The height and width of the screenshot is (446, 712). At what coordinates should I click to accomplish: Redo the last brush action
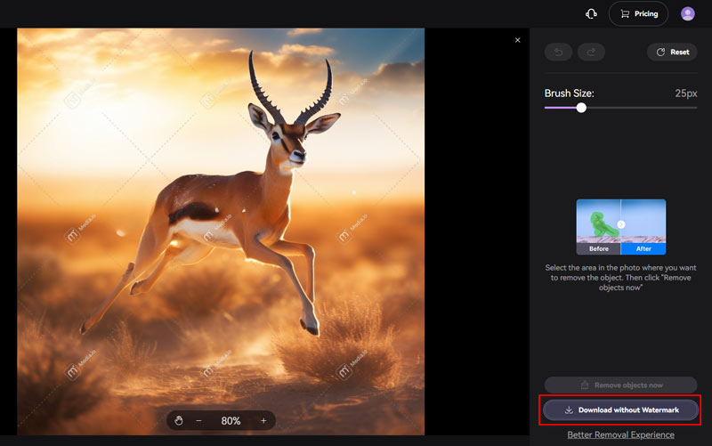pyautogui.click(x=591, y=53)
